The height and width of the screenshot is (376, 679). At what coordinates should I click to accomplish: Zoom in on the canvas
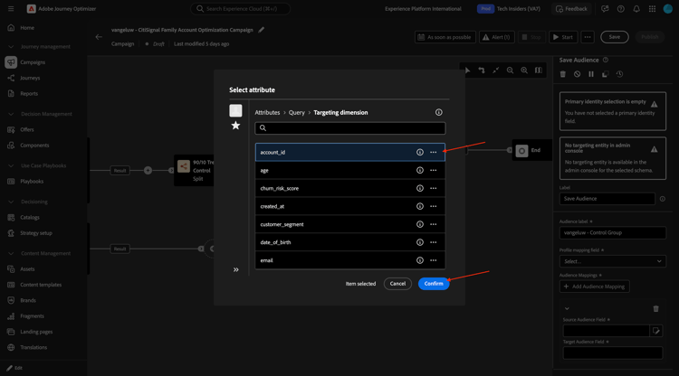[x=524, y=70]
